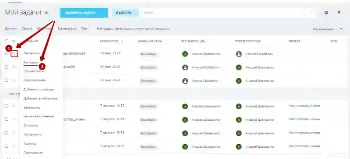Open the lightning bolt automation icon

(339, 13)
